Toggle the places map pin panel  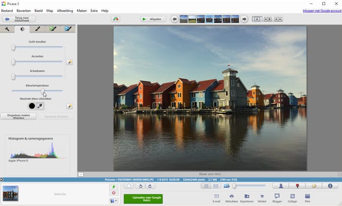click(x=297, y=186)
